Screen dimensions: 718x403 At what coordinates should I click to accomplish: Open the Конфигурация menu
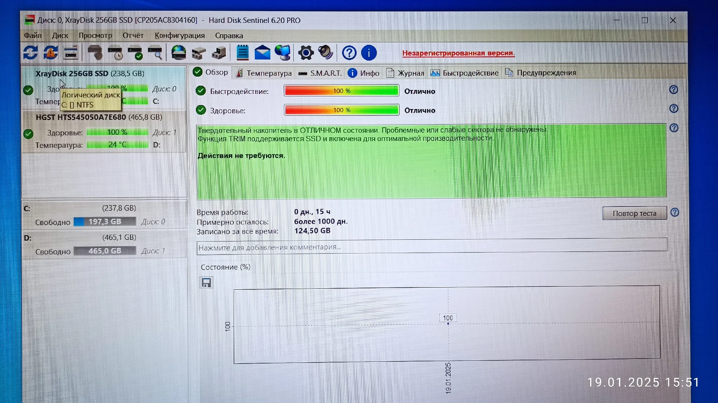179,35
